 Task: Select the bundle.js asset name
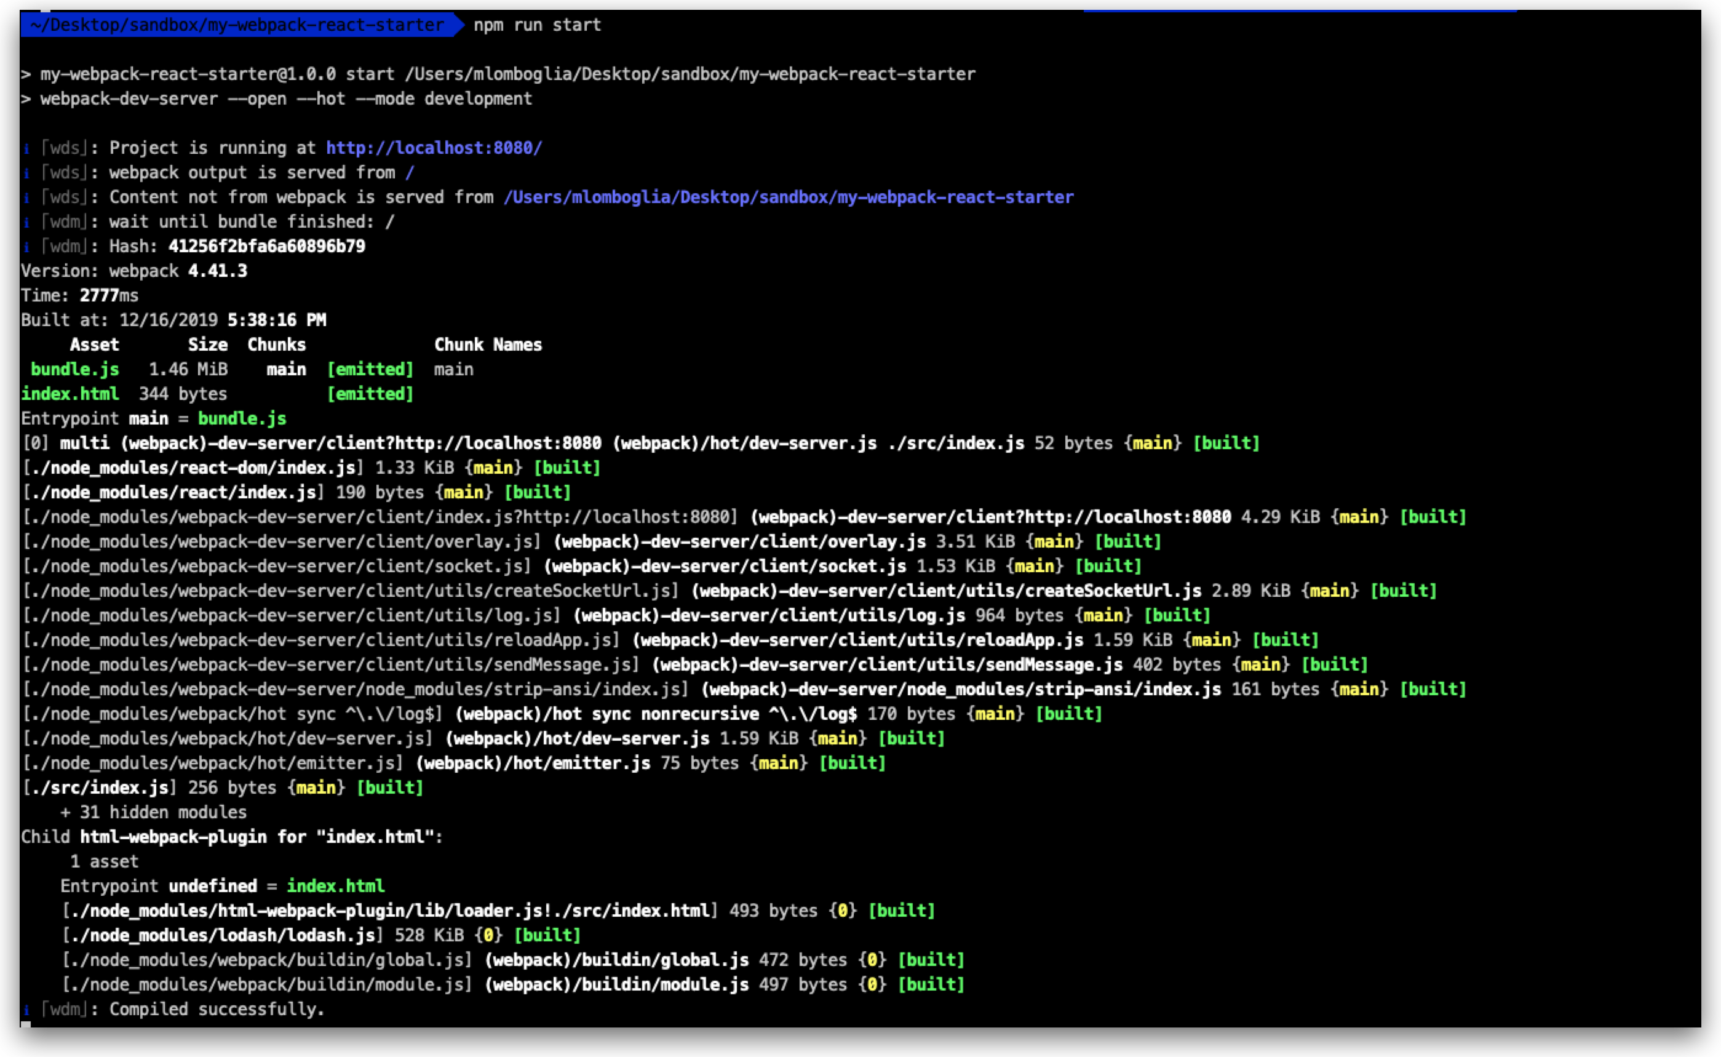(x=74, y=369)
